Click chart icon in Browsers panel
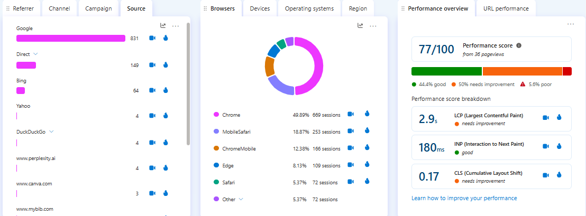 360,25
